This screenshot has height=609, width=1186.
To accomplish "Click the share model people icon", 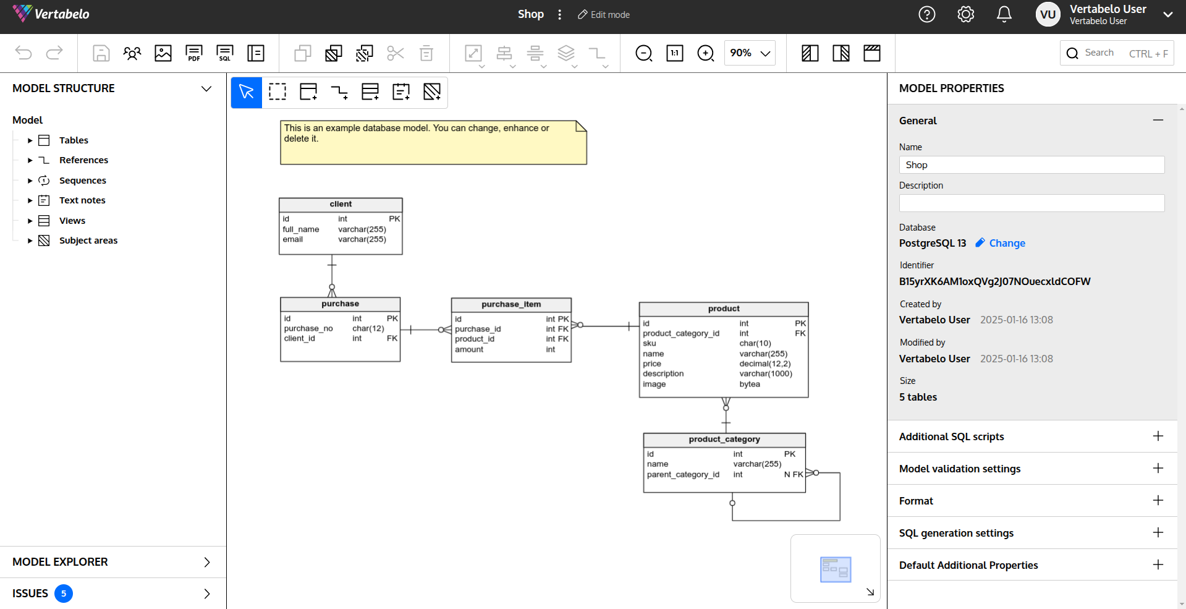I will pyautogui.click(x=132, y=53).
